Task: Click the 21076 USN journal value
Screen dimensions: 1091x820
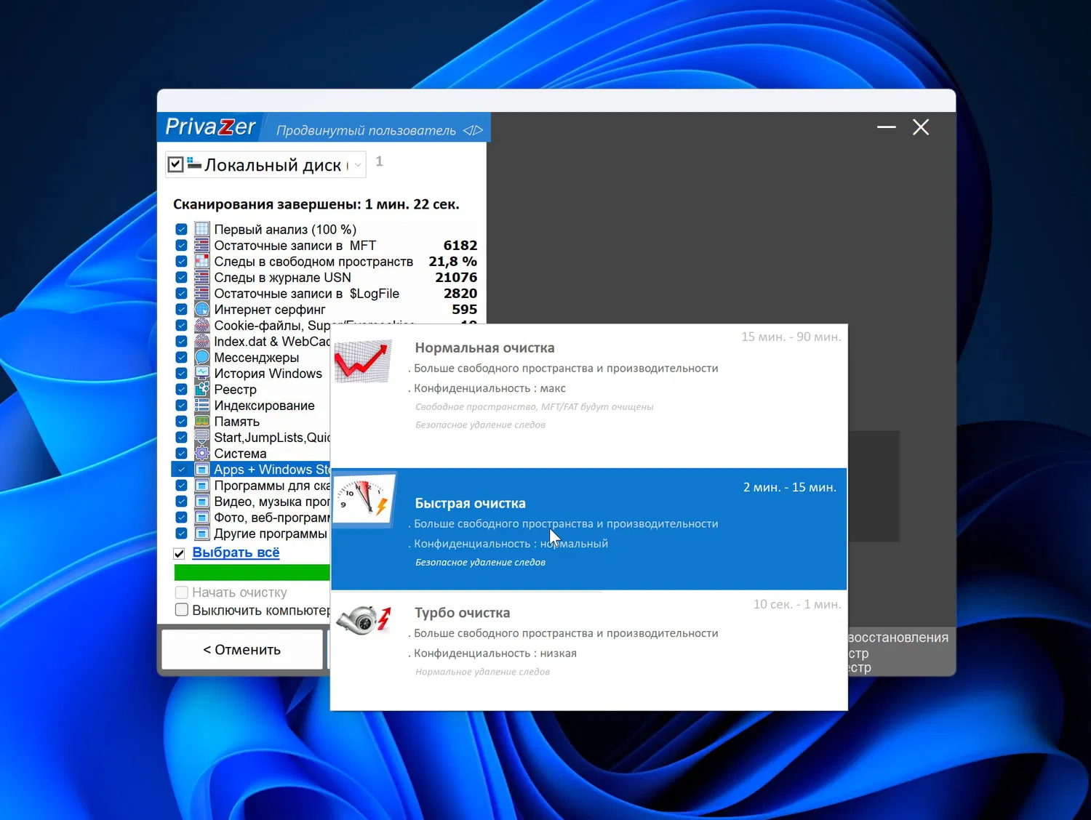Action: [x=456, y=278]
